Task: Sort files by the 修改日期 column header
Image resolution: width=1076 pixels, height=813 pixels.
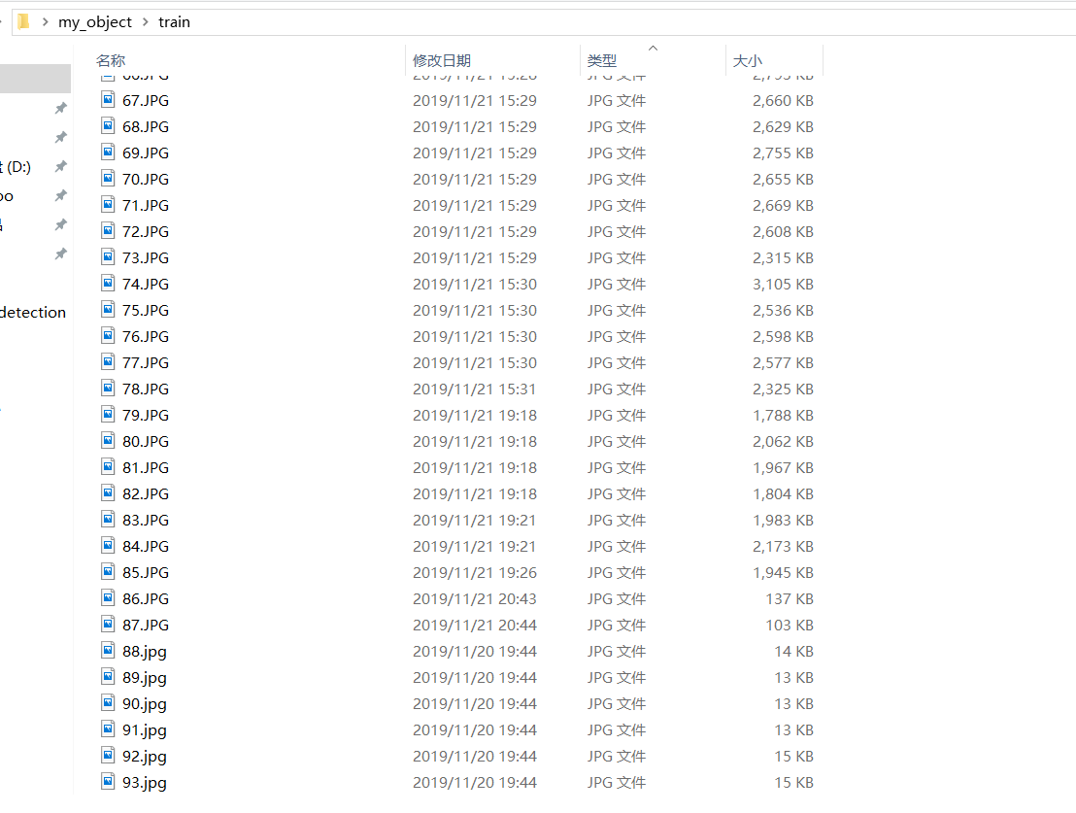Action: coord(441,60)
